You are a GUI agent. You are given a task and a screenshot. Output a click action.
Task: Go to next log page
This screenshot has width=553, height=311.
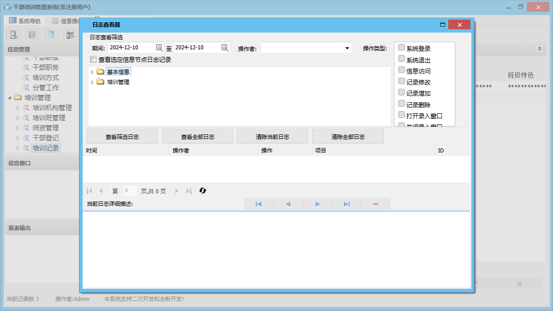177,191
